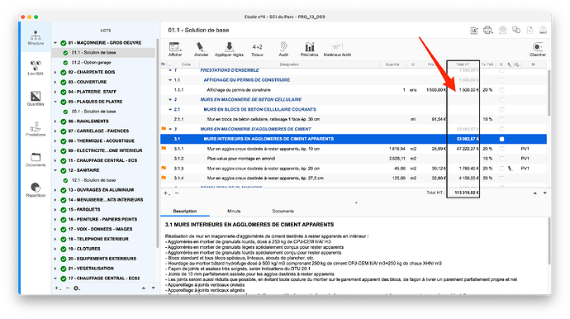Select 01.2 - Option garage item
Screen dimensions: 570x319
(91, 62)
